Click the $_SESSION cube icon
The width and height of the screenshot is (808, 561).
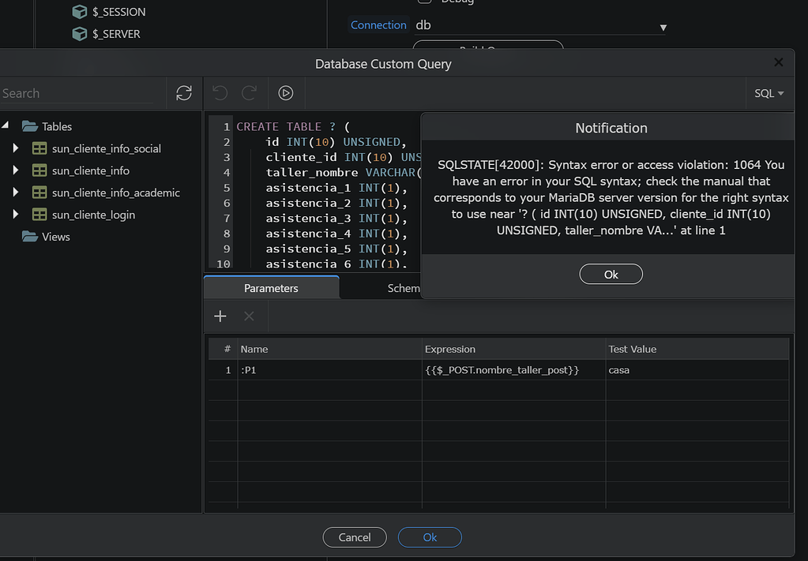[79, 11]
